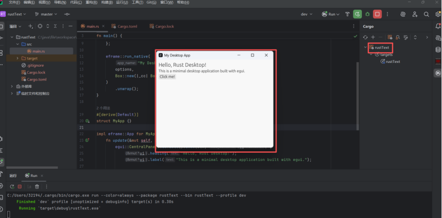Viewport: 442px width, 218px height.
Task: Click the Cargo workspace icon in the Cargo toolbar
Action: click(x=390, y=37)
